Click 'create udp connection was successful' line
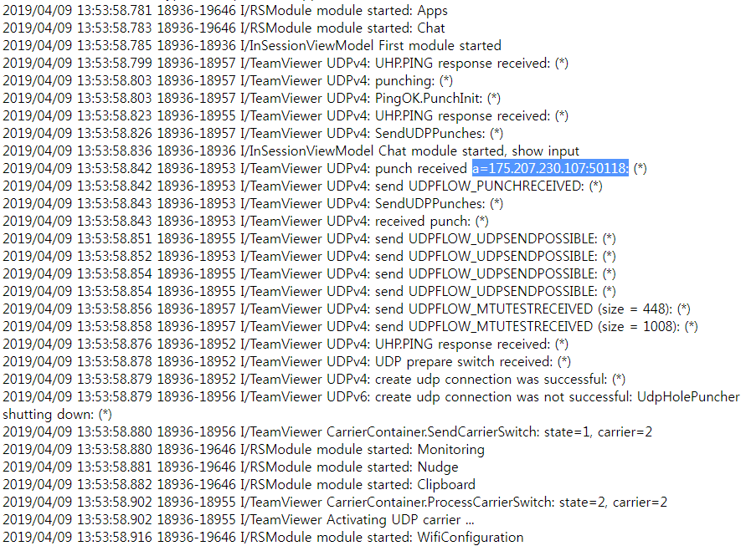This screenshot has width=746, height=546. click(x=314, y=380)
